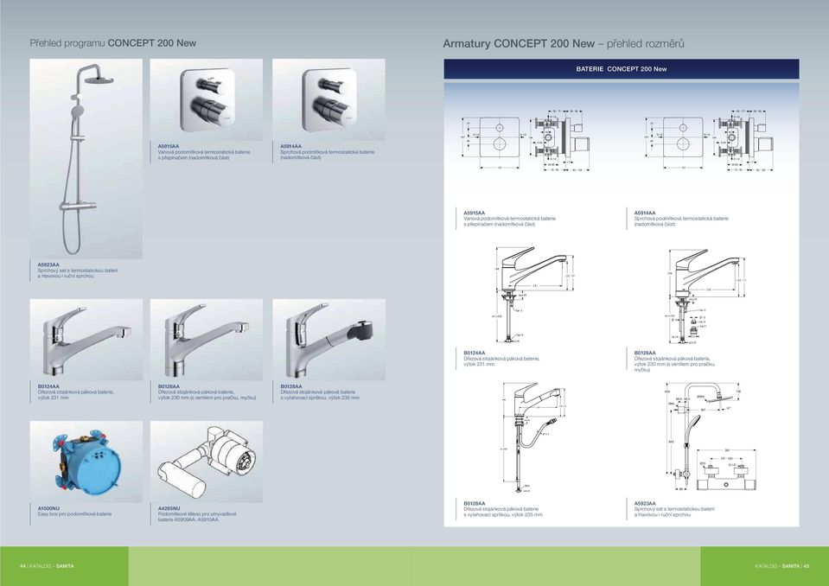Click code 'A5915AA' under the left photo

(x=169, y=146)
